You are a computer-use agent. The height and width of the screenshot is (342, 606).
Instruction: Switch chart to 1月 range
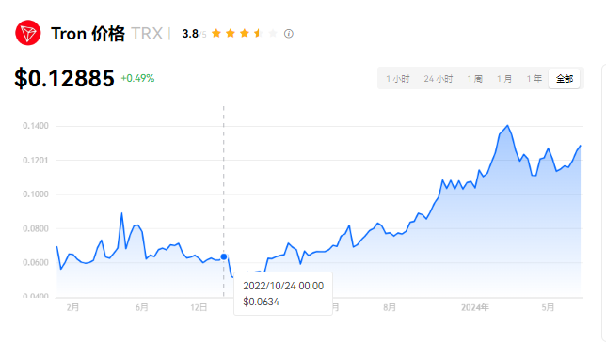504,79
